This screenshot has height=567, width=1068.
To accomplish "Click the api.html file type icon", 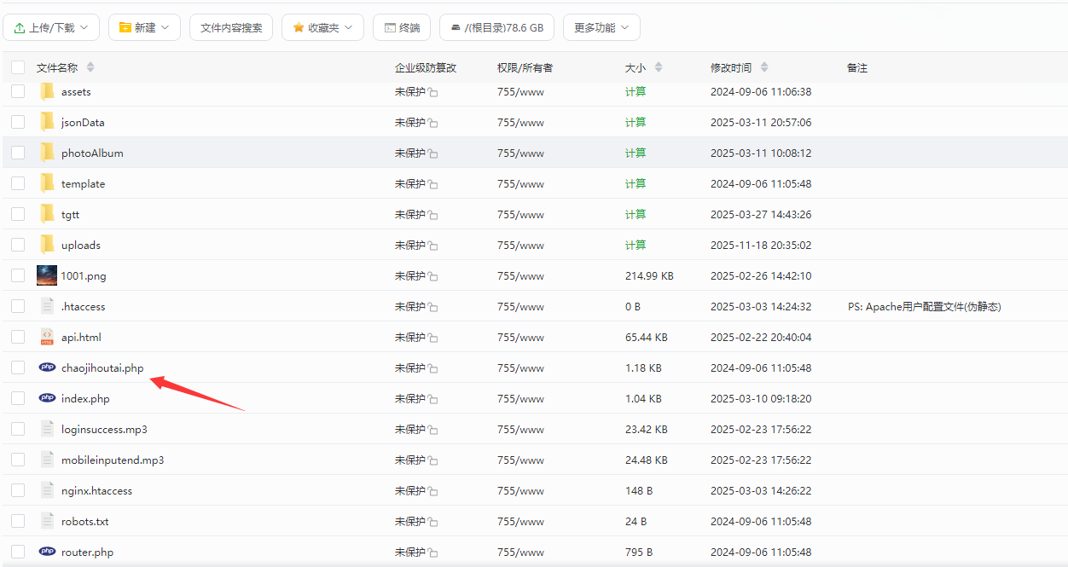I will coord(47,336).
